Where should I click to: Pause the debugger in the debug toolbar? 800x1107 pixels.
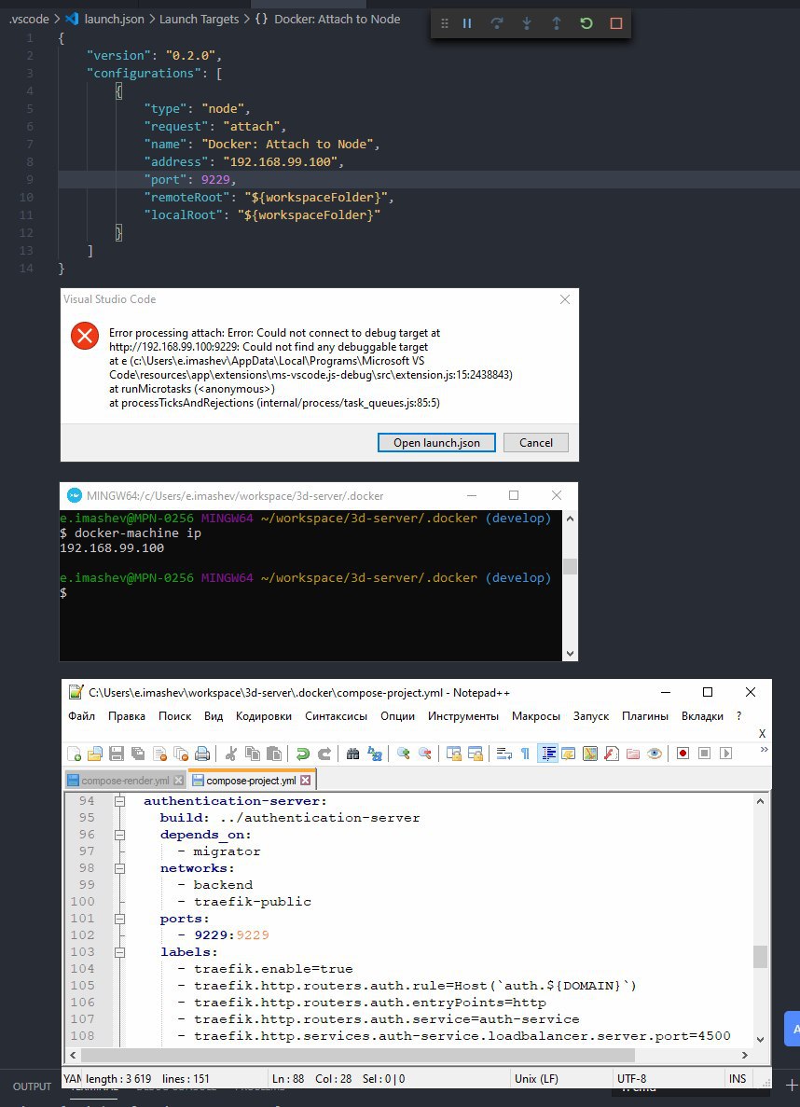pyautogui.click(x=467, y=23)
